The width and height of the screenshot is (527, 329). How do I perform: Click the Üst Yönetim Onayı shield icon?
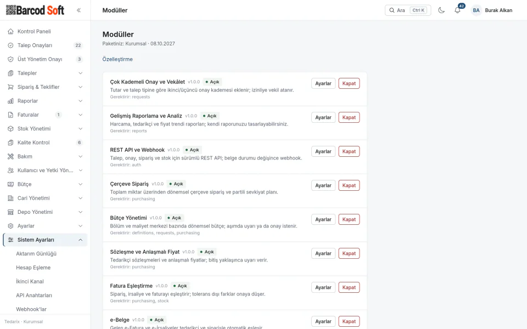tap(11, 59)
